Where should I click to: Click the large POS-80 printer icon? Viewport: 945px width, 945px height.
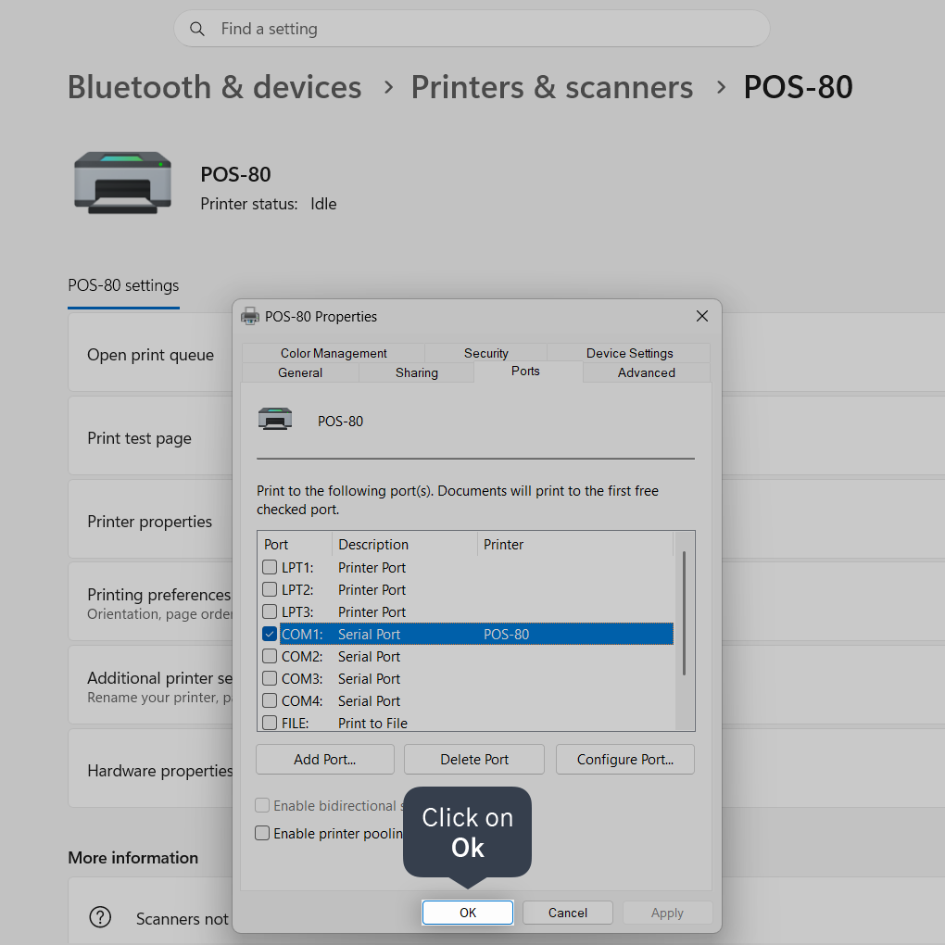(x=123, y=183)
